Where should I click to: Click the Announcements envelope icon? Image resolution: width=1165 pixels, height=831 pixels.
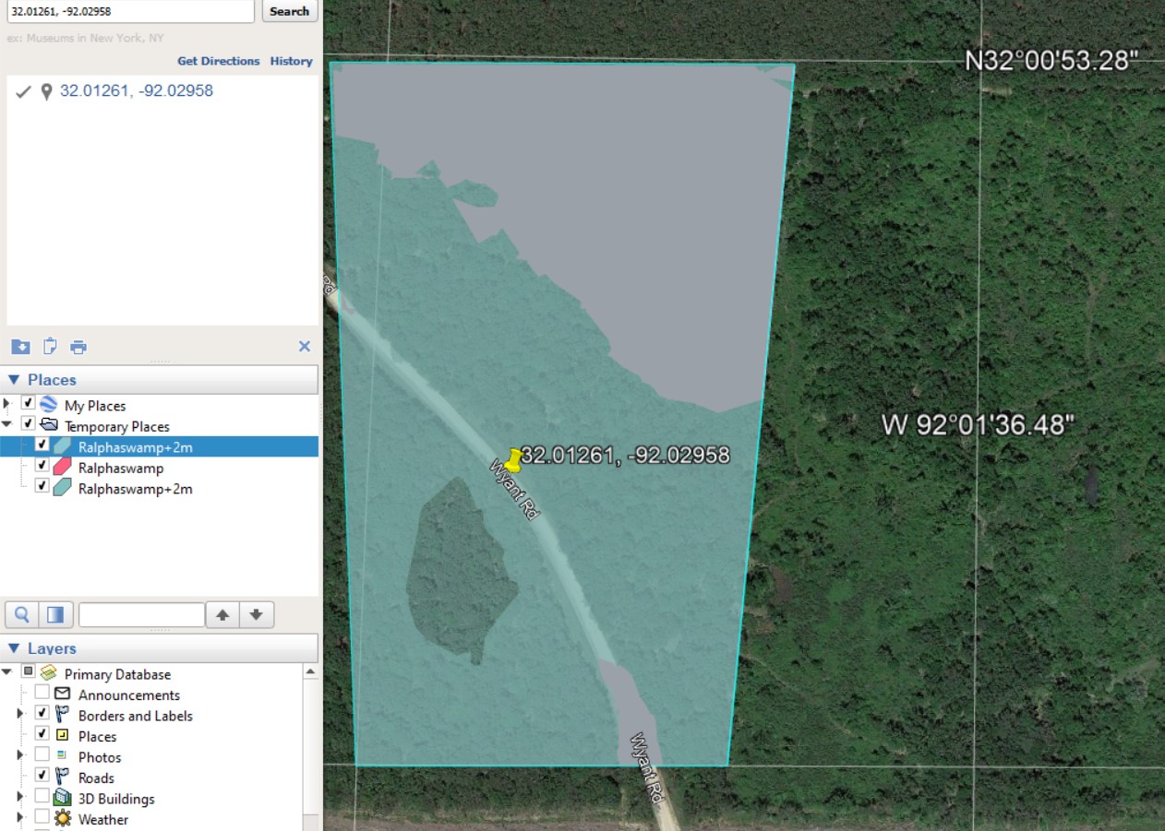(63, 694)
